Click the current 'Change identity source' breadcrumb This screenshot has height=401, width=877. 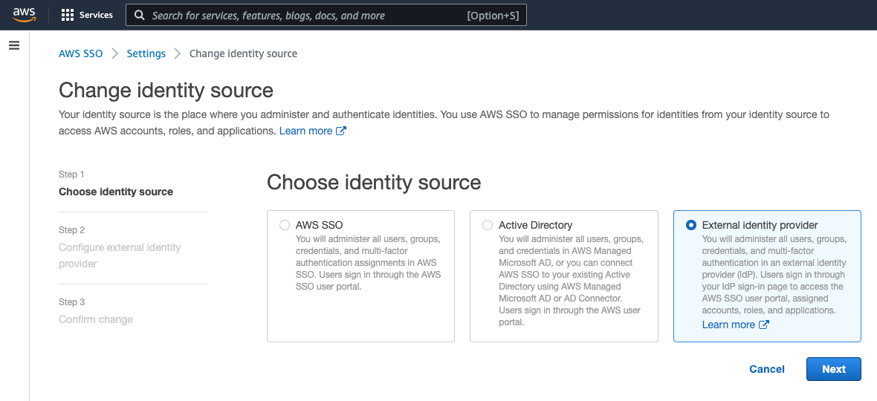[x=243, y=53]
